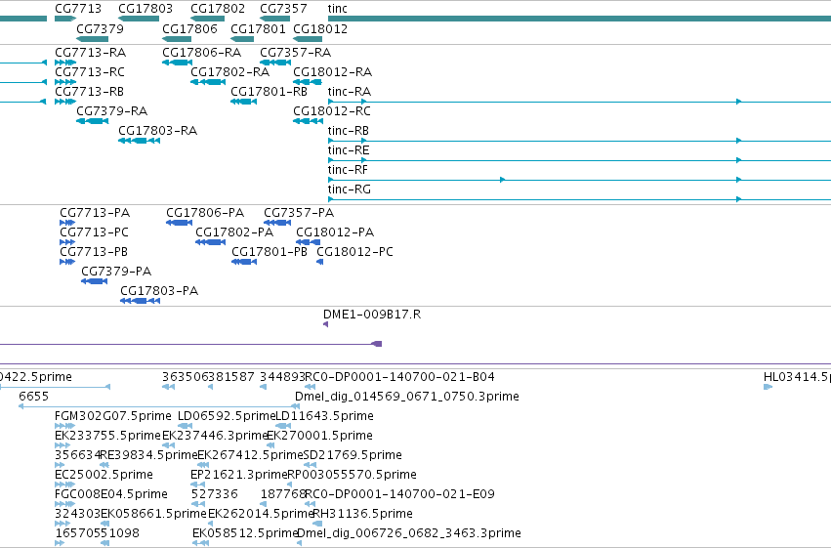
Task: Select EST EK237446.3prime
Action: click(x=215, y=437)
